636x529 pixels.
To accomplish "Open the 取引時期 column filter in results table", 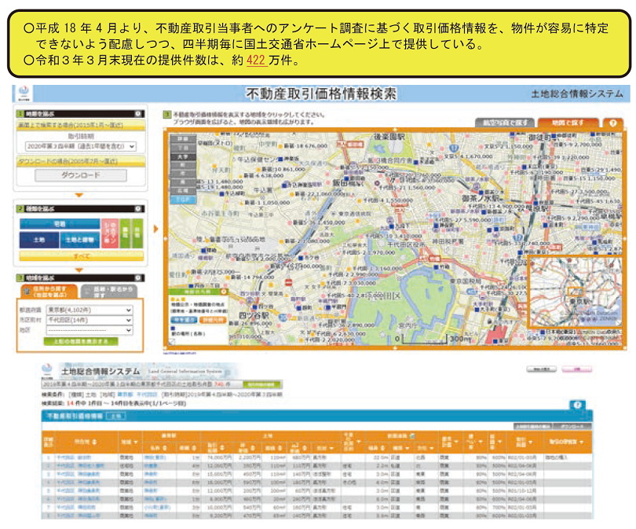I will [531, 442].
